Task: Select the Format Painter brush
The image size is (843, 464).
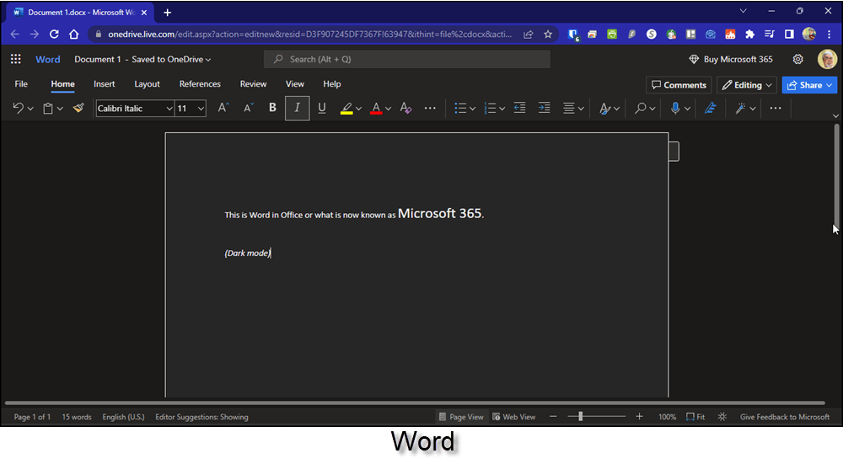Action: click(78, 108)
